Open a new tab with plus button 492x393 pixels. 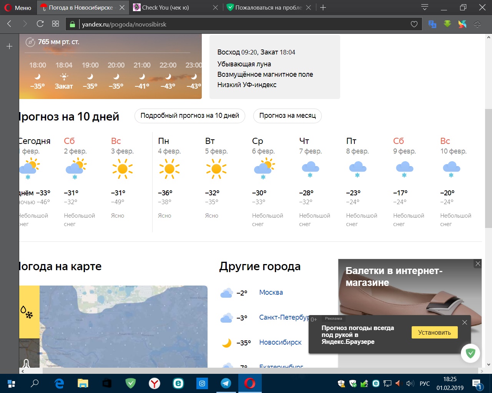(x=323, y=7)
